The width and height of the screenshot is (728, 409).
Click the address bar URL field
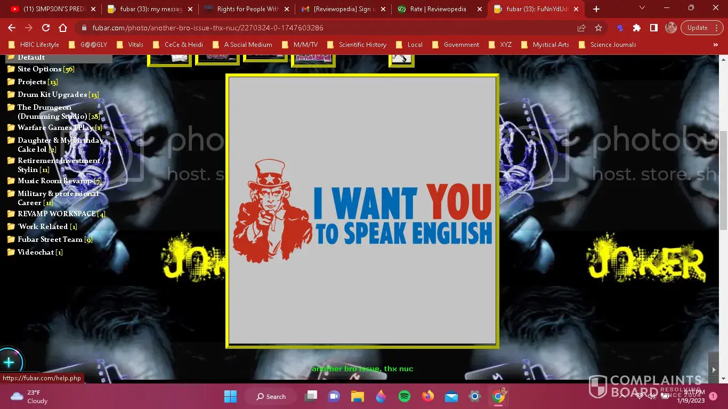[x=320, y=28]
